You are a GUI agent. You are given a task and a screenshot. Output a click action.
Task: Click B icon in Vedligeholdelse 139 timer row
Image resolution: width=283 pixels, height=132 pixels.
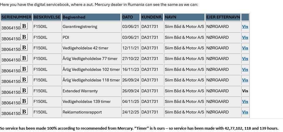24,101
